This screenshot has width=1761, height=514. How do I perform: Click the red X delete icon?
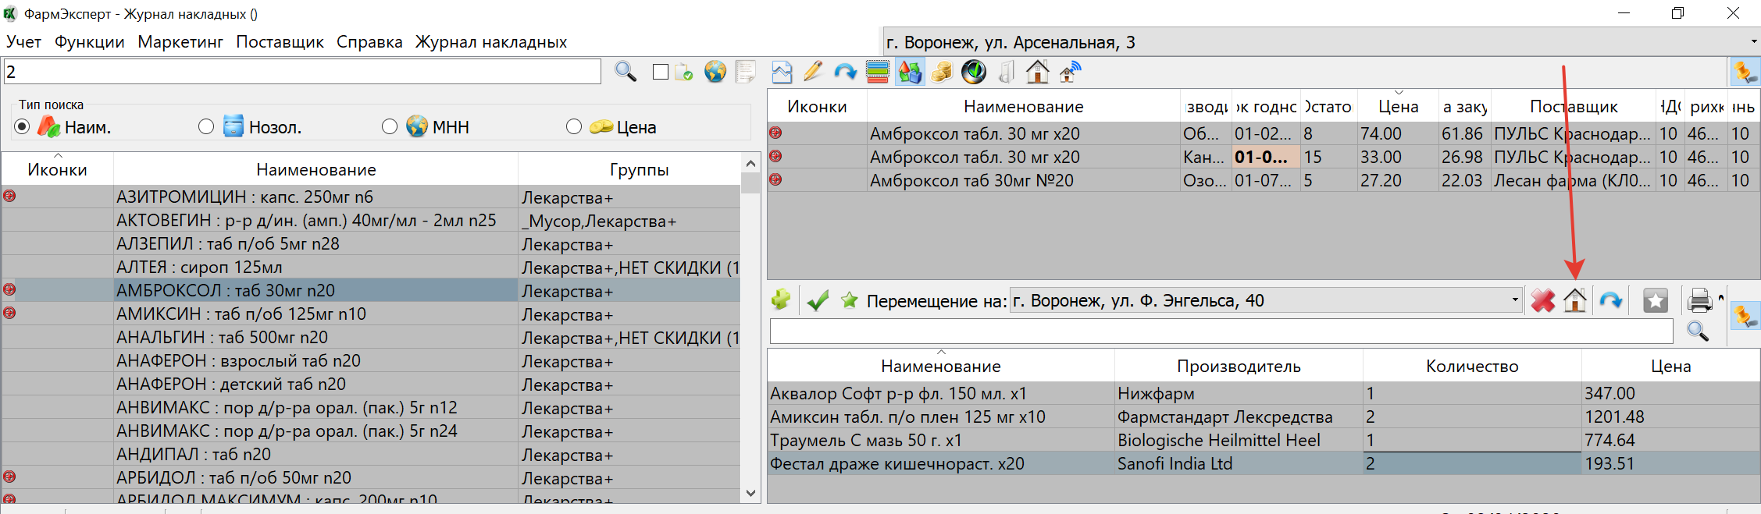(x=1542, y=301)
